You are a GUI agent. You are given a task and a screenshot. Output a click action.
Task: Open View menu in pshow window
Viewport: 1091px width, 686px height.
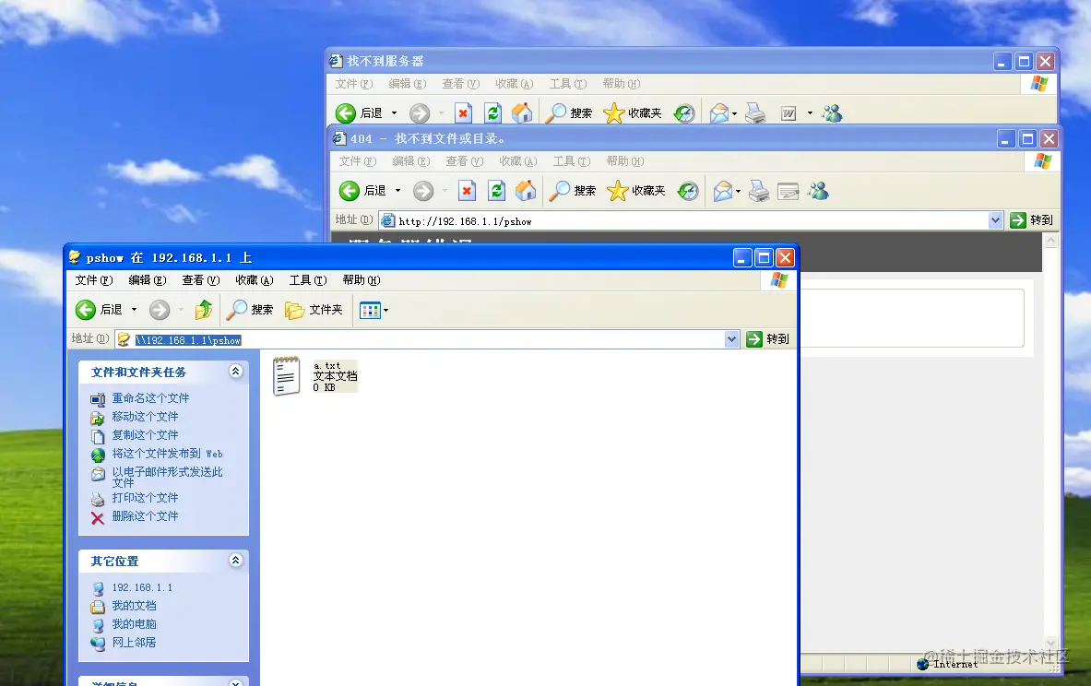click(200, 279)
